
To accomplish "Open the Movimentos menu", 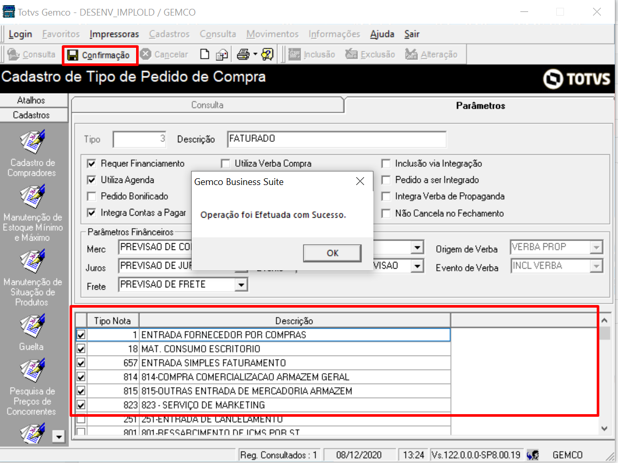I will point(272,34).
